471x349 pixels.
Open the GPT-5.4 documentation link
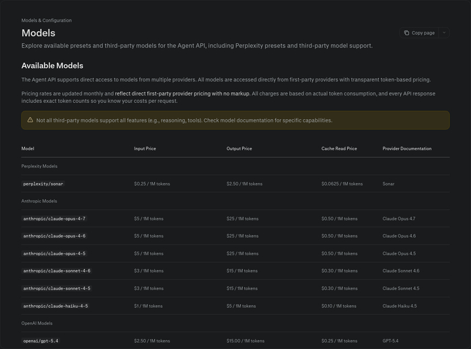390,341
